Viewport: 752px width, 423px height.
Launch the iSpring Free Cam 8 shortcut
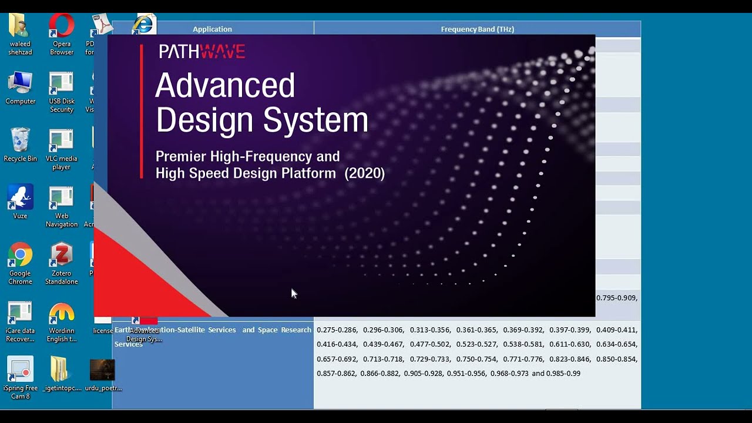pyautogui.click(x=20, y=378)
